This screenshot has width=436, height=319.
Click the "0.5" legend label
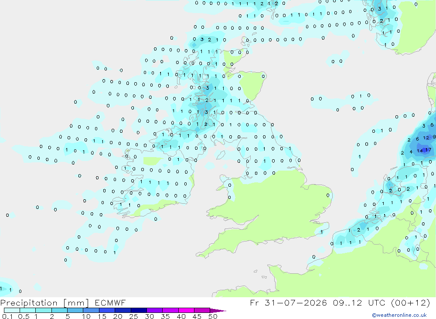pyautogui.click(x=24, y=316)
